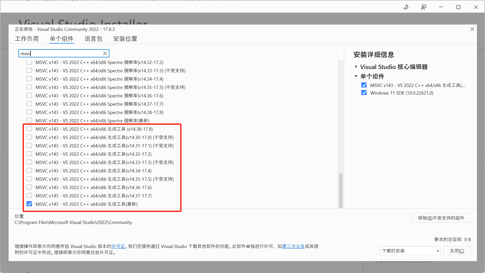485x273 pixels.
Task: Toggle the dark mode moon icon
Action: point(406,7)
